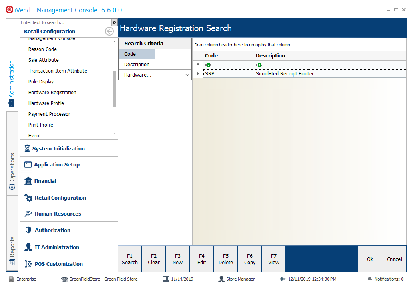Open the Human Resources menu group
This screenshot has height=289, width=412.
point(69,214)
